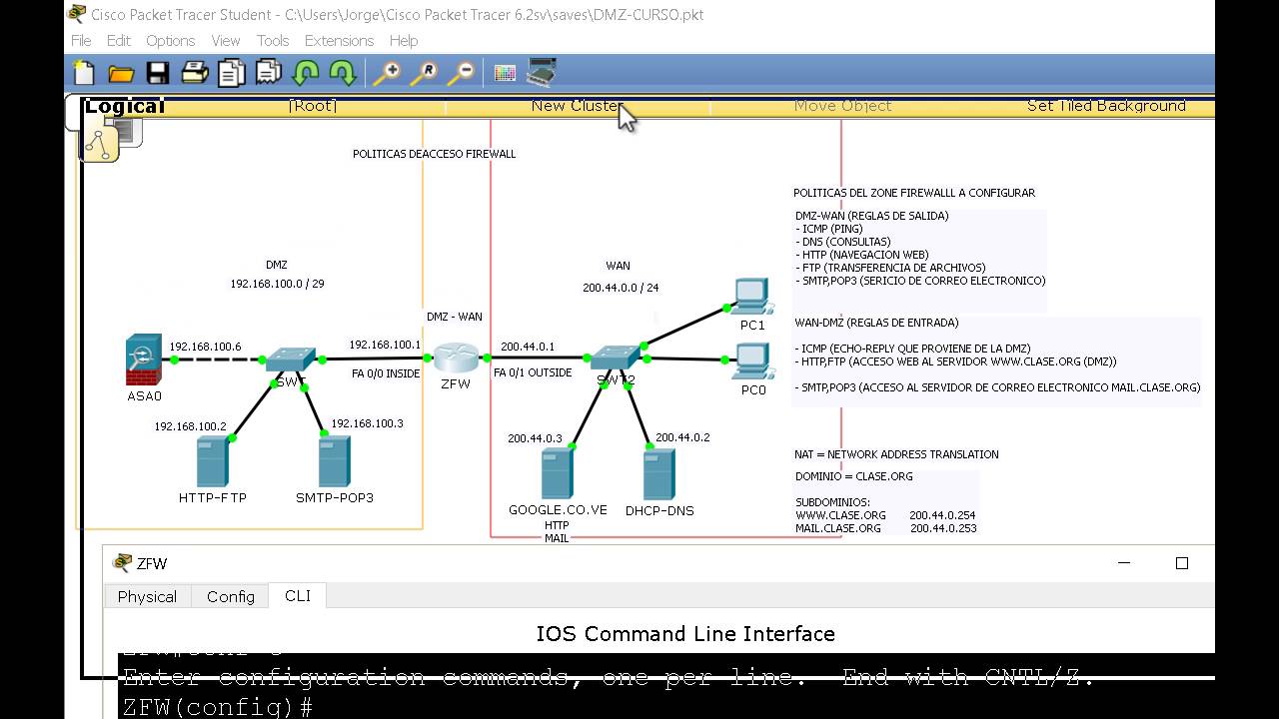Click the Redo green arrow icon
1279x719 pixels.
(342, 73)
